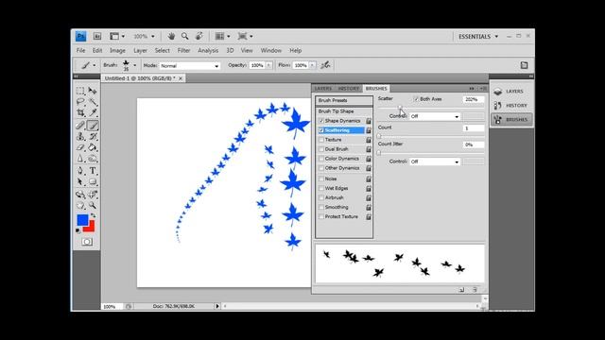The height and width of the screenshot is (340, 605).
Task: Toggle Quick Mask mode
Action: [x=87, y=242]
